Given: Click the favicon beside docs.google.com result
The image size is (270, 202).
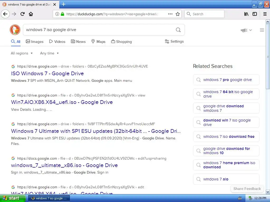Looking at the screenshot, I should tap(13, 158).
